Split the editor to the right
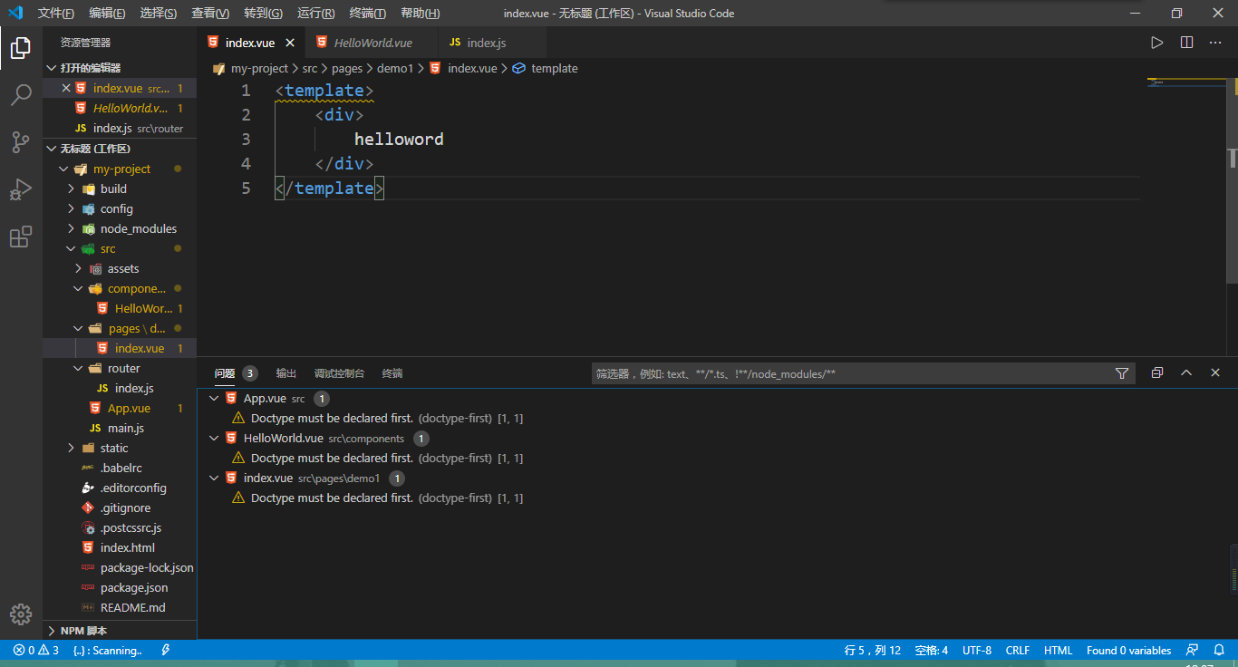Viewport: 1238px width, 667px height. [1186, 43]
